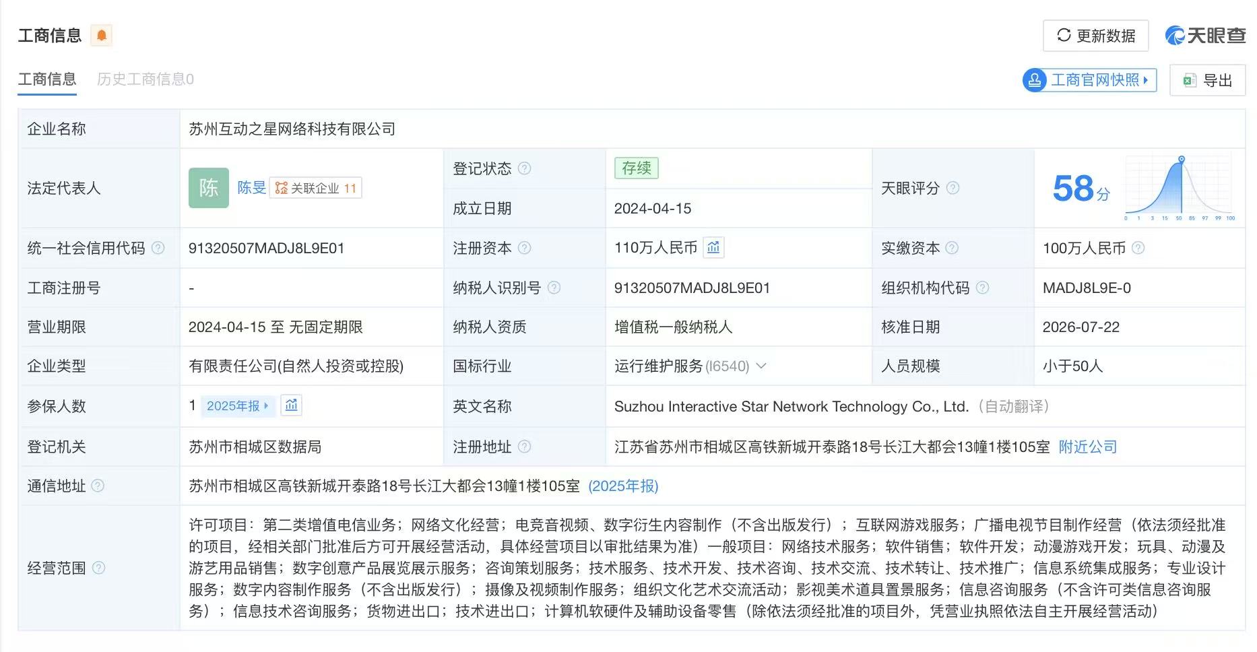The height and width of the screenshot is (652, 1257).
Task: Click help icon beside 统一社会信用代码
Action: tap(158, 248)
